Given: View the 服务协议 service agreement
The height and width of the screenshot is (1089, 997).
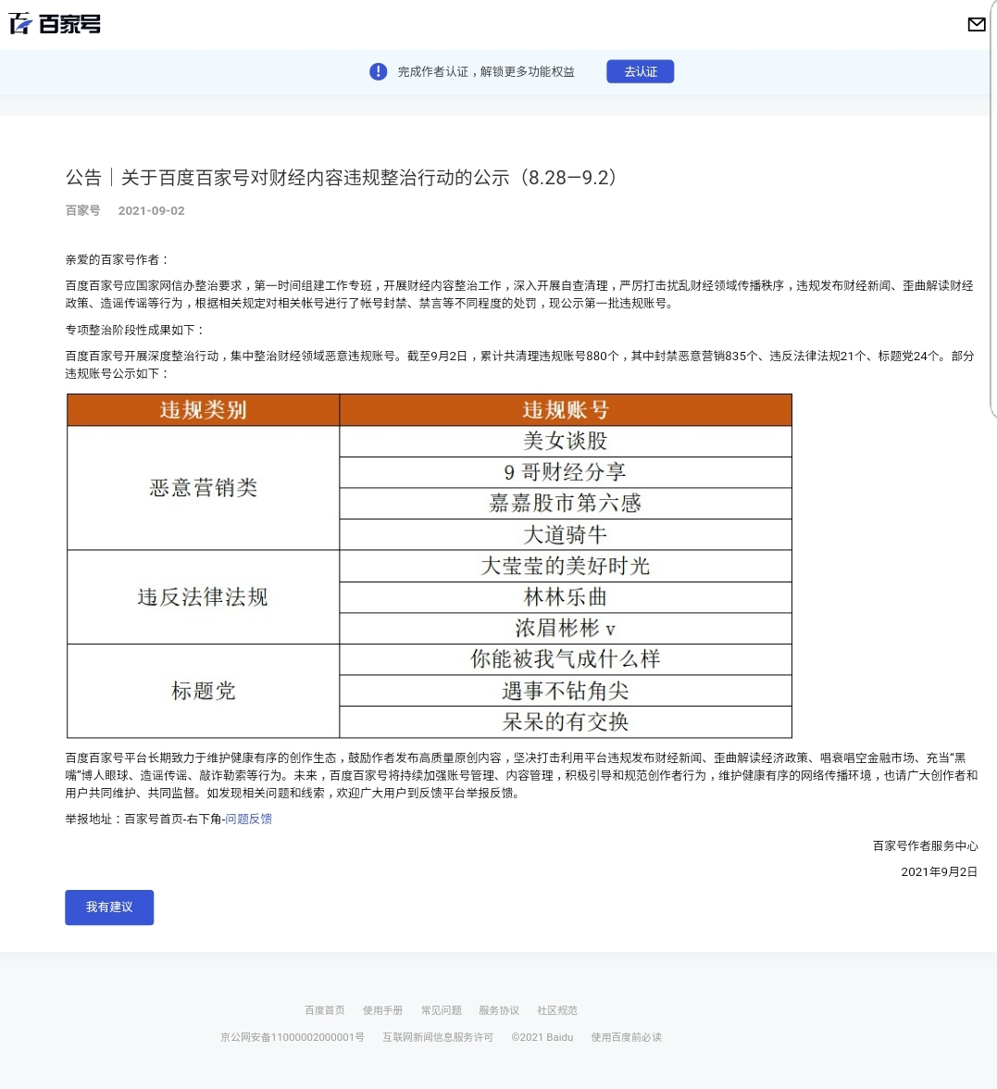Looking at the screenshot, I should pos(499,1010).
